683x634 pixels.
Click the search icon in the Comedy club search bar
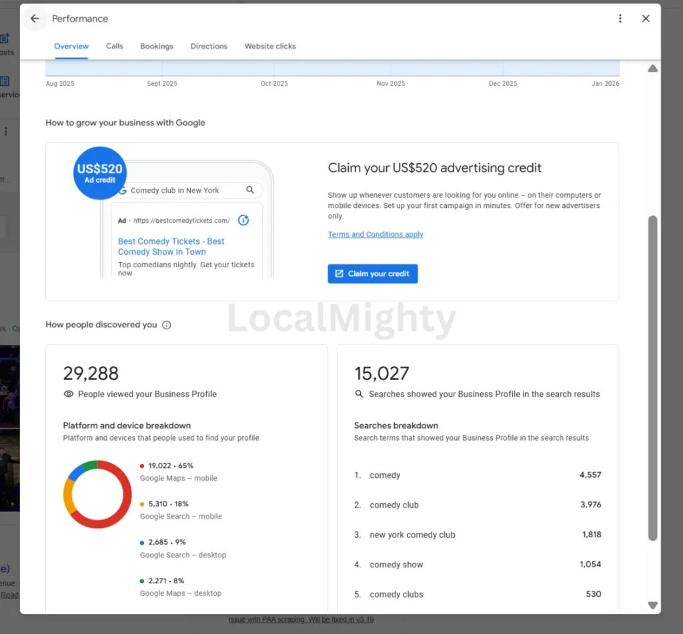pyautogui.click(x=250, y=189)
